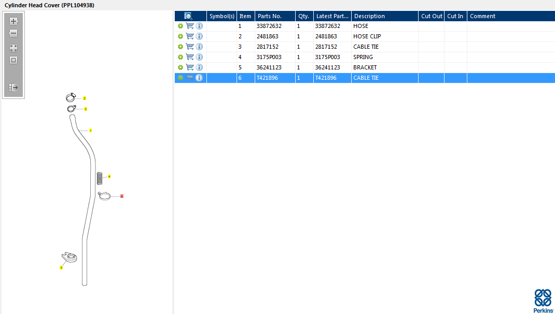This screenshot has height=314, width=555.
Task: Show info for BRACKET part
Action: tap(199, 67)
